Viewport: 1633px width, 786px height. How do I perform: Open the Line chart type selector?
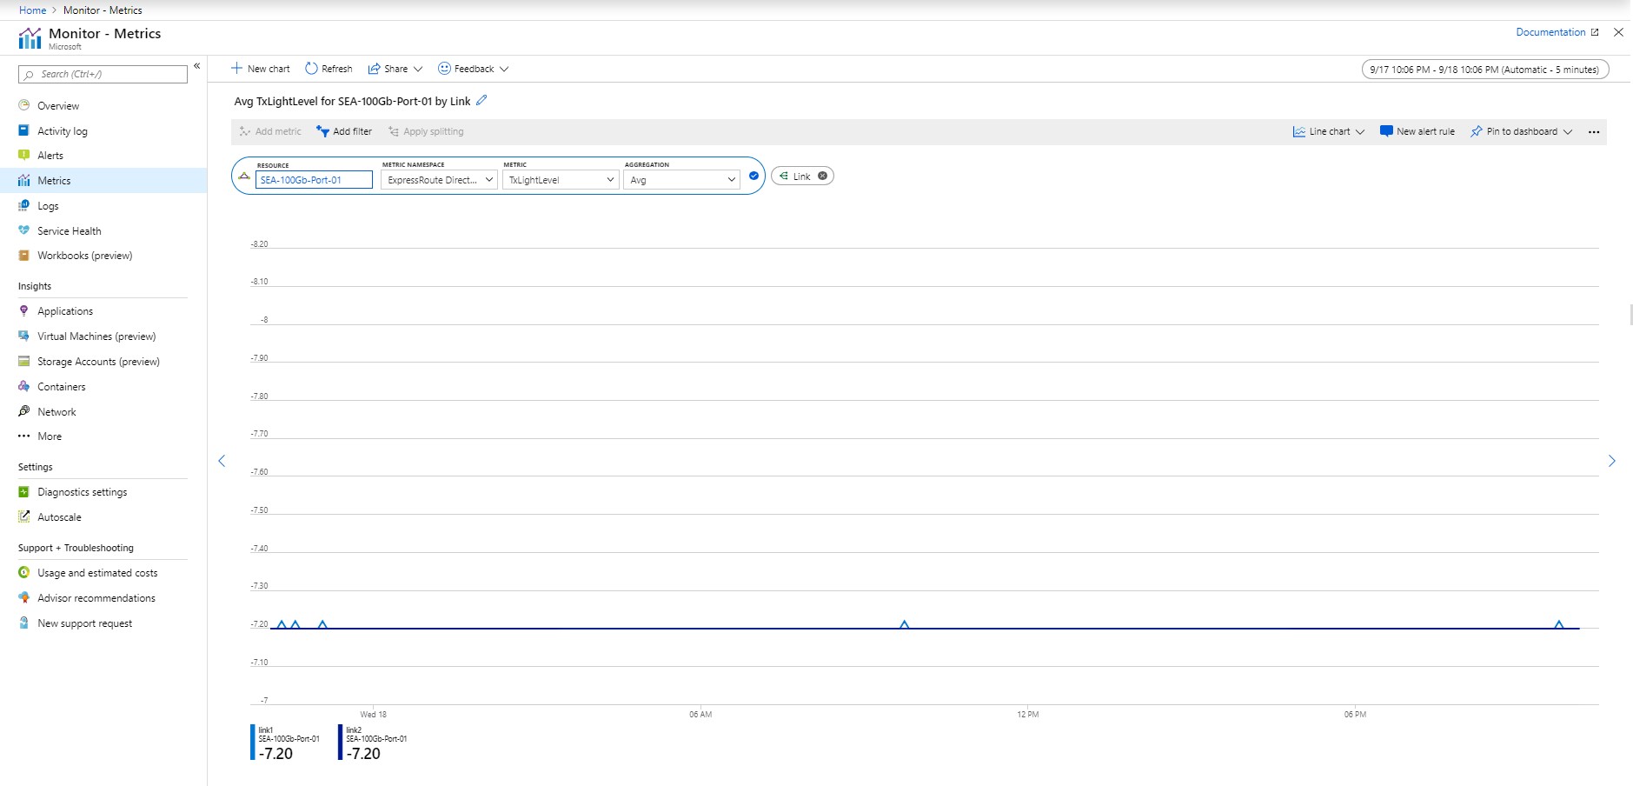coord(1328,131)
